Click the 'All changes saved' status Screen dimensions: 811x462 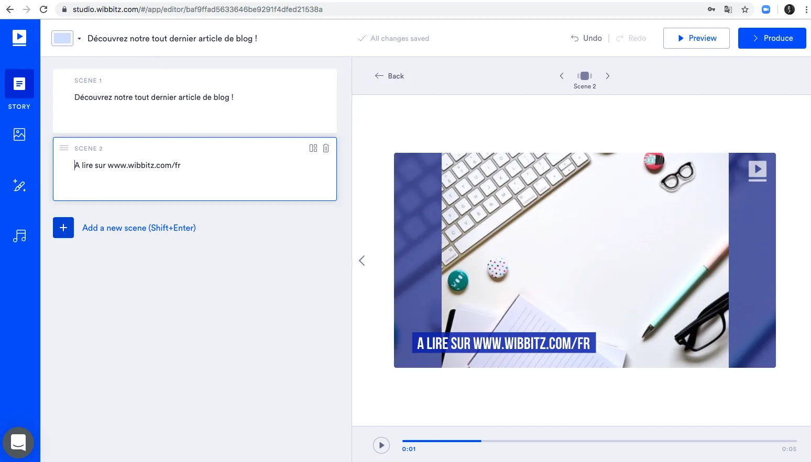[x=393, y=38]
